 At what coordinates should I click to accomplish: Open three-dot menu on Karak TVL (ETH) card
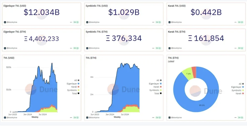[x=235, y=48]
